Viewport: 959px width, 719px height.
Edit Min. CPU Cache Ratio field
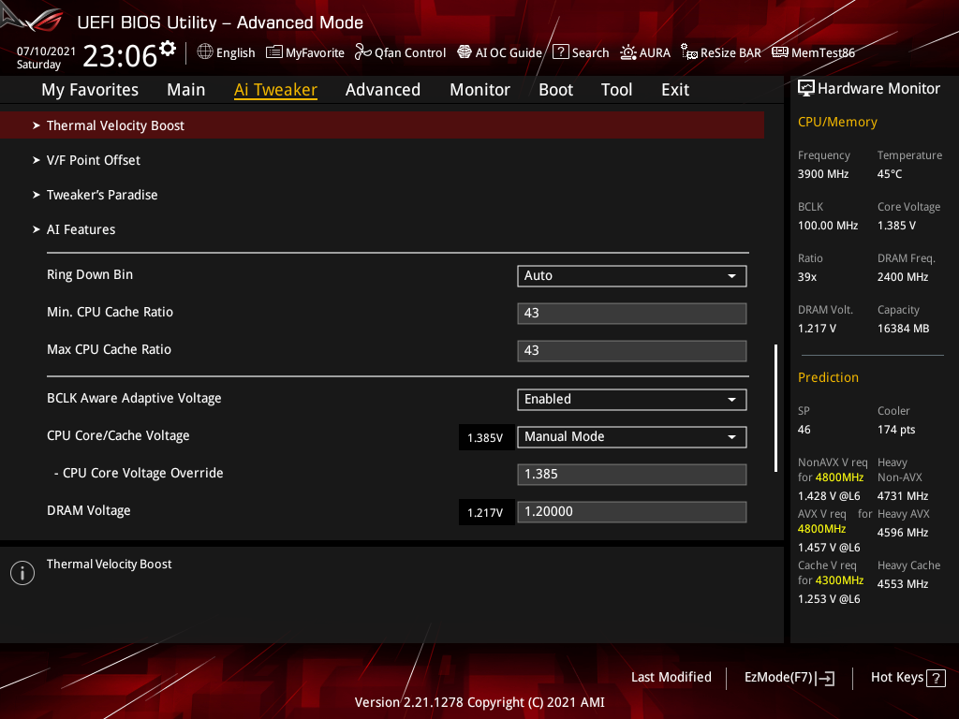coord(632,313)
